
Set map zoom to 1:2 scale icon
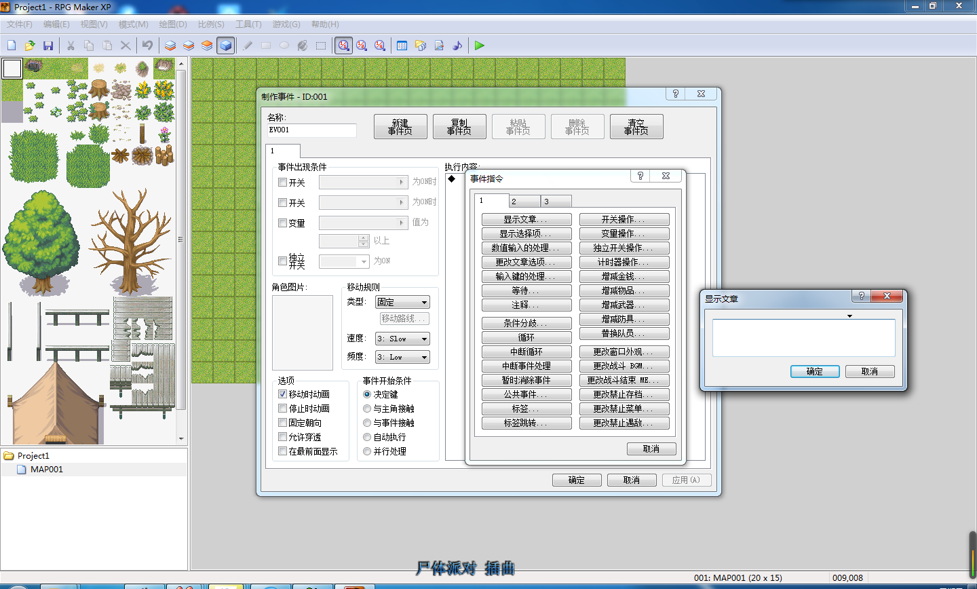(x=362, y=45)
